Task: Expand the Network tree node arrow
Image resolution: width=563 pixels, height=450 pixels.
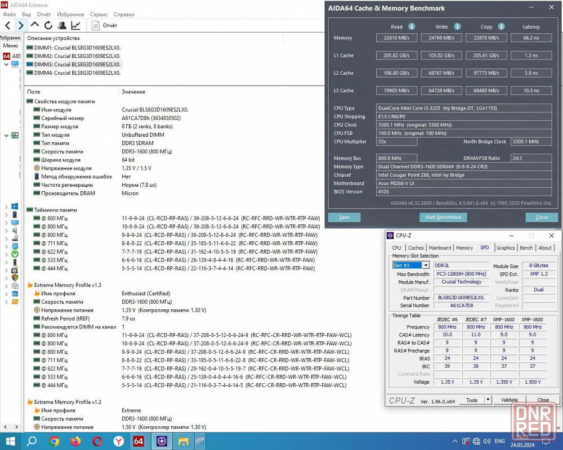Action: [x=6, y=246]
